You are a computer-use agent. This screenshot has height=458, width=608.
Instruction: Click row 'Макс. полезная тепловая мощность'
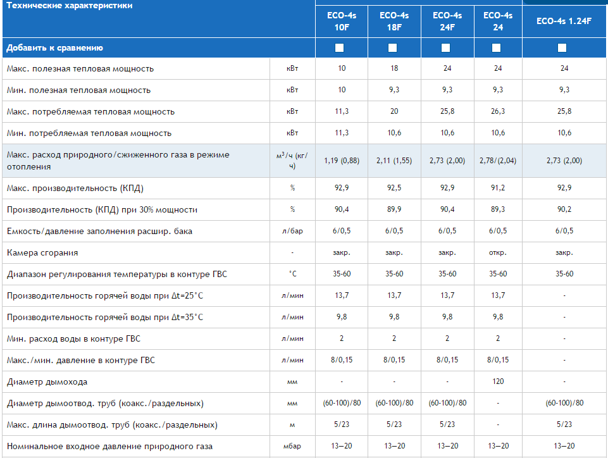click(304, 69)
